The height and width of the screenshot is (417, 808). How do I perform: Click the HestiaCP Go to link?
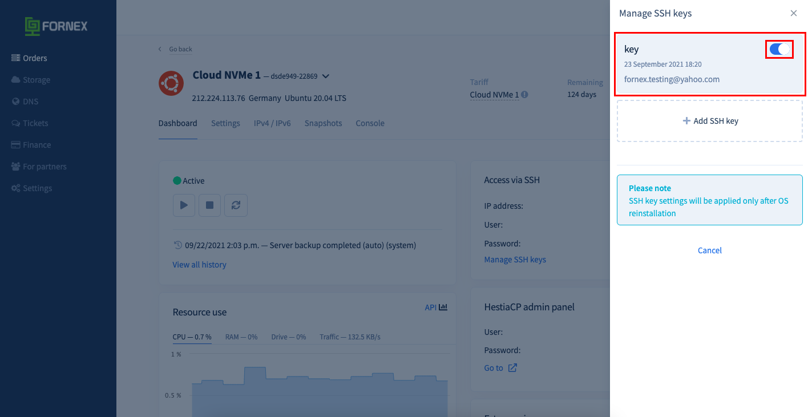click(x=494, y=368)
